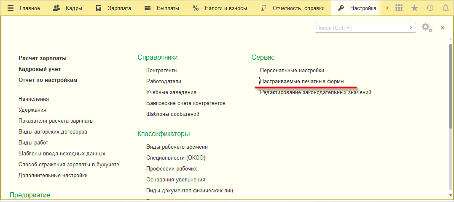
Task: Open Виды документов физических лиц
Action: 190,191
